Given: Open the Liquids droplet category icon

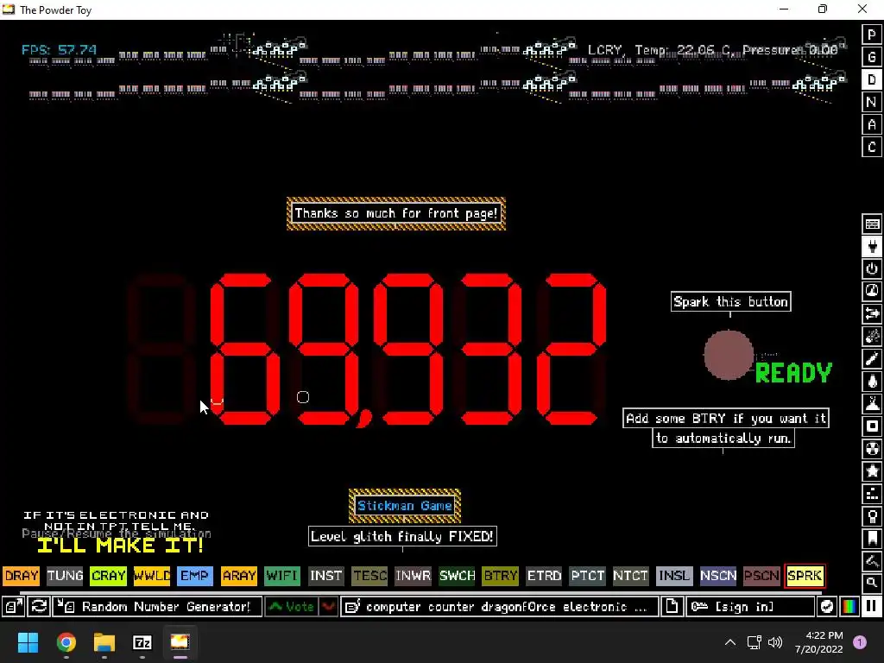Looking at the screenshot, I should 872,381.
